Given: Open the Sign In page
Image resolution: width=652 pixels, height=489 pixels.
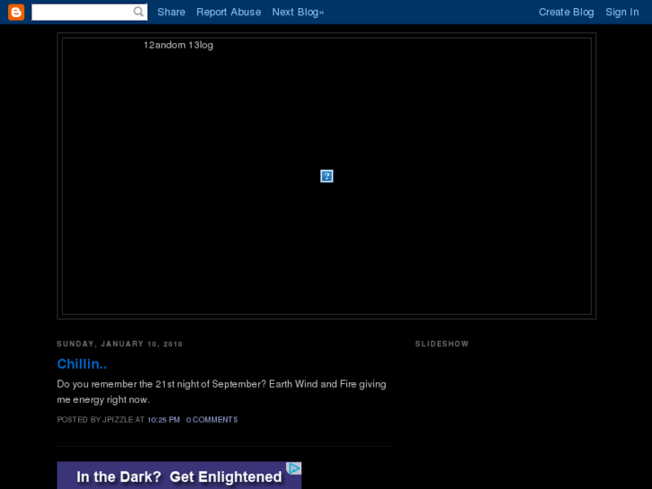Looking at the screenshot, I should coord(622,12).
